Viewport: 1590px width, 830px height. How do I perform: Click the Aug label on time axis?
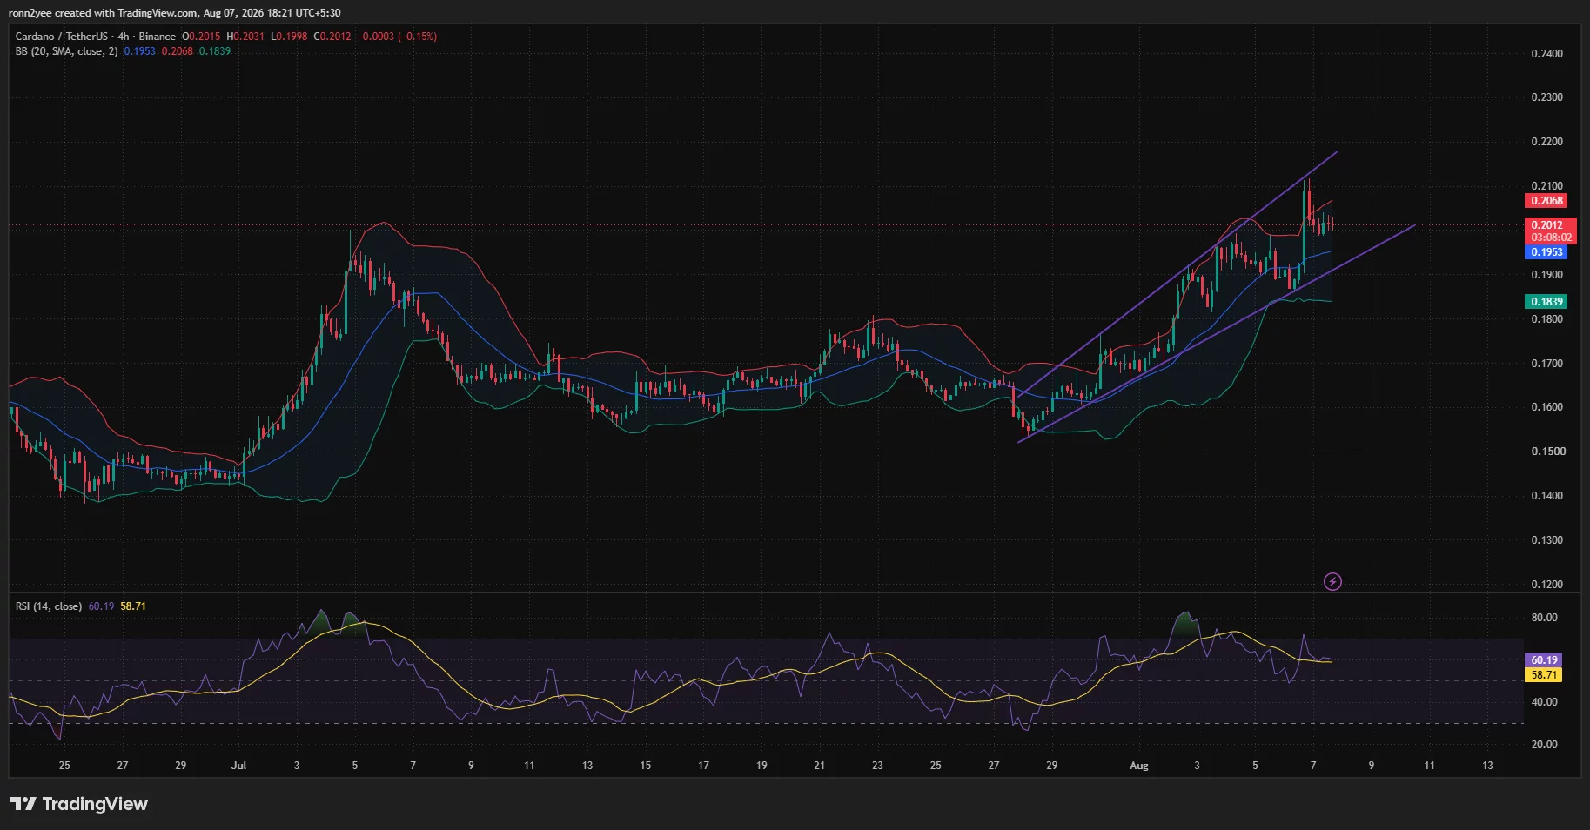pyautogui.click(x=1138, y=766)
